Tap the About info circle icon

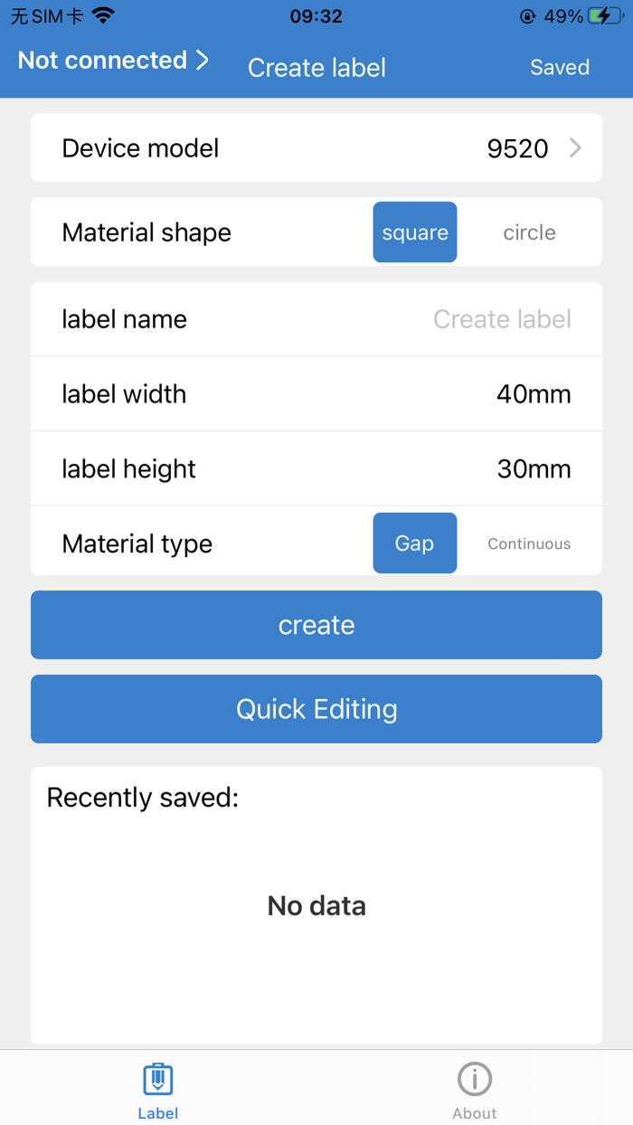tap(474, 1078)
